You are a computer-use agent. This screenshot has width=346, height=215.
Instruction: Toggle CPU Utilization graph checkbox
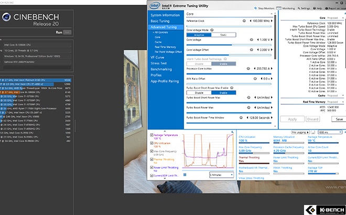152,143
